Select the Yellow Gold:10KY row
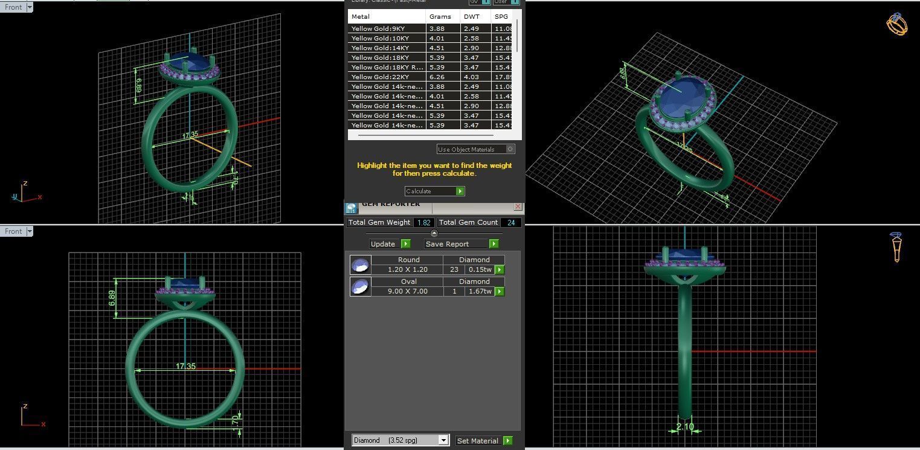The height and width of the screenshot is (450, 920). [430, 38]
